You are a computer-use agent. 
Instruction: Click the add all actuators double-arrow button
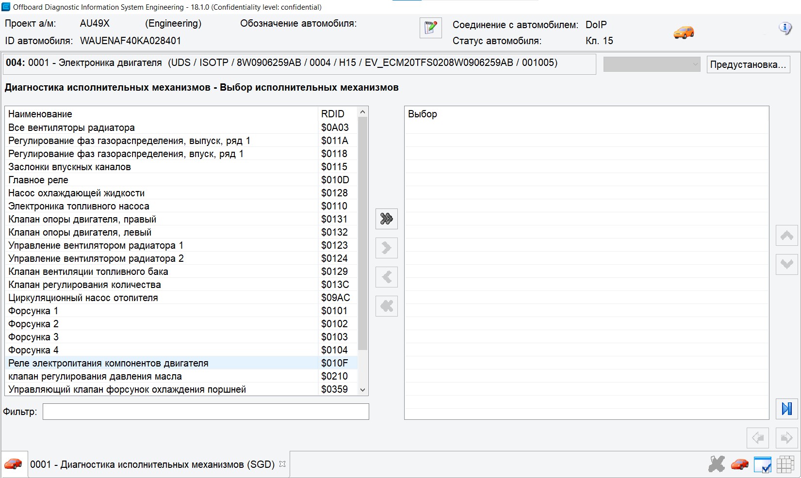[x=386, y=219]
